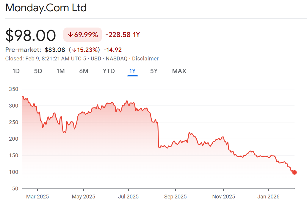Viewport: 307px width, 202px height.
Task: Open the 1M chart range
Action: click(61, 71)
